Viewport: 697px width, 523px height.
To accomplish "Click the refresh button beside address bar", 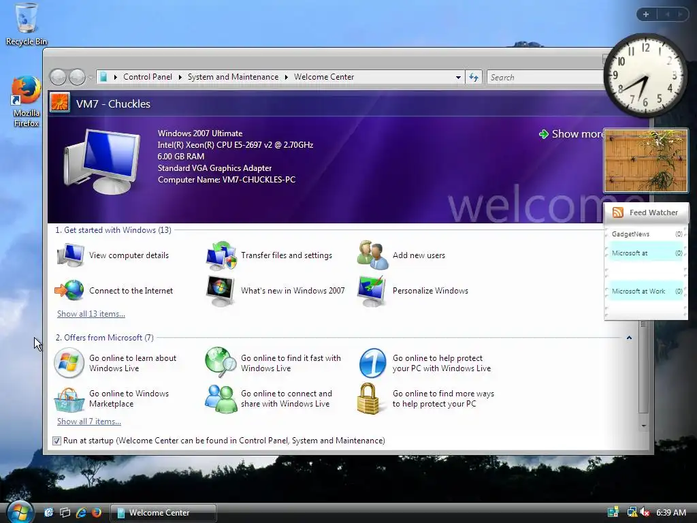I will tap(474, 78).
